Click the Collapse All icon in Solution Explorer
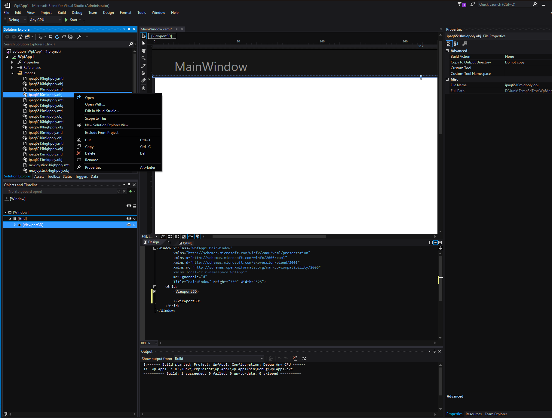 coord(64,37)
